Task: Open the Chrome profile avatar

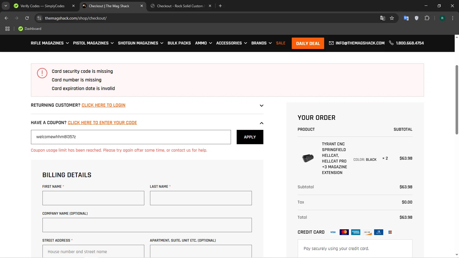Action: tap(442, 18)
